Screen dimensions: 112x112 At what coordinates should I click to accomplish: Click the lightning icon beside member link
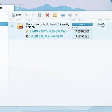27,31
